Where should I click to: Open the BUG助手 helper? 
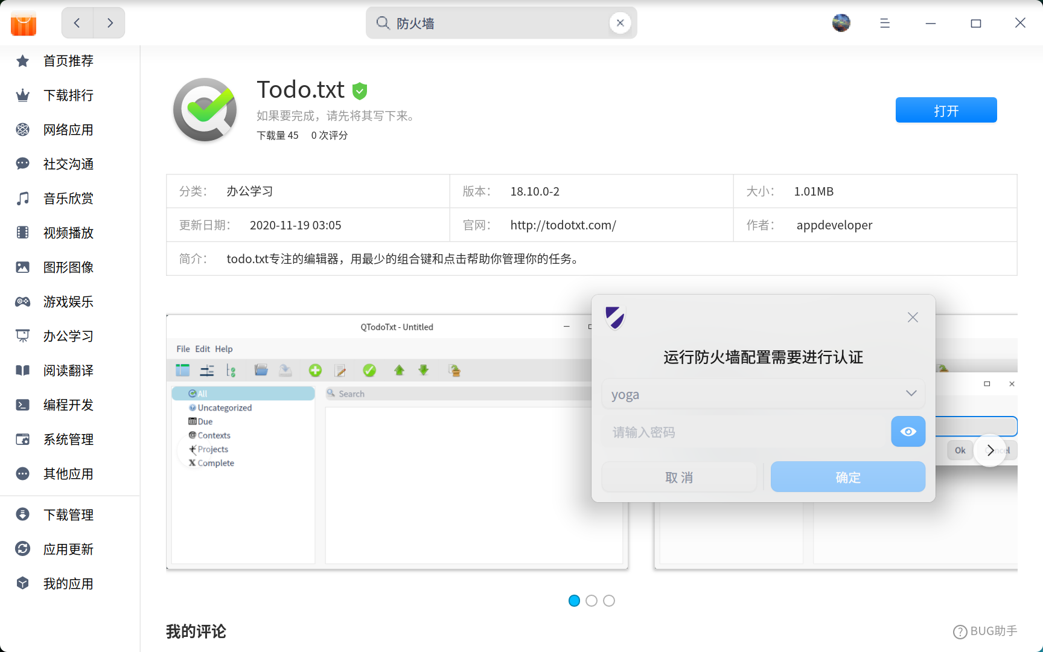pos(985,631)
